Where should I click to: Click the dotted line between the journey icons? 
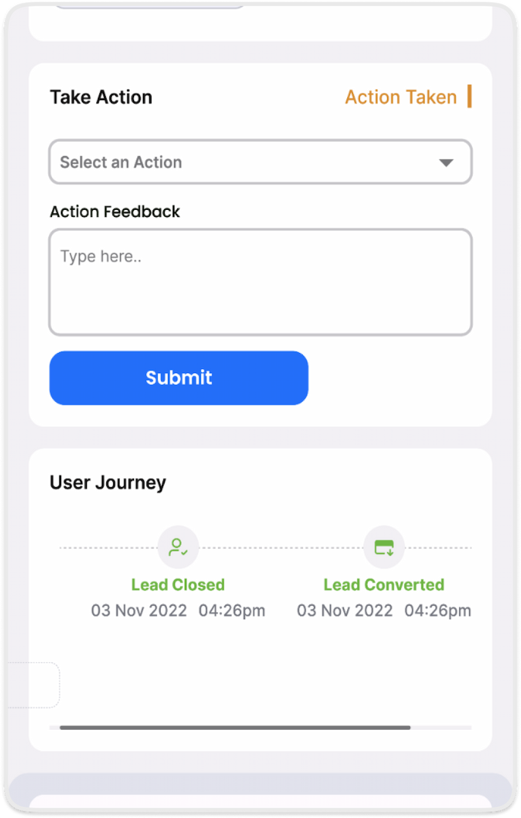click(x=281, y=548)
